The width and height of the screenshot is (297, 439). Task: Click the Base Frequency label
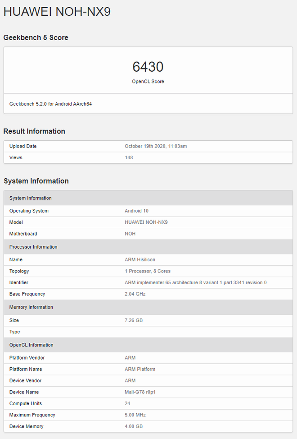[x=27, y=294]
